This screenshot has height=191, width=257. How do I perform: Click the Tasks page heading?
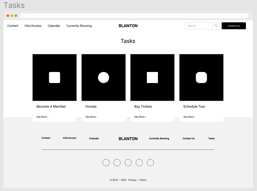coord(128,41)
